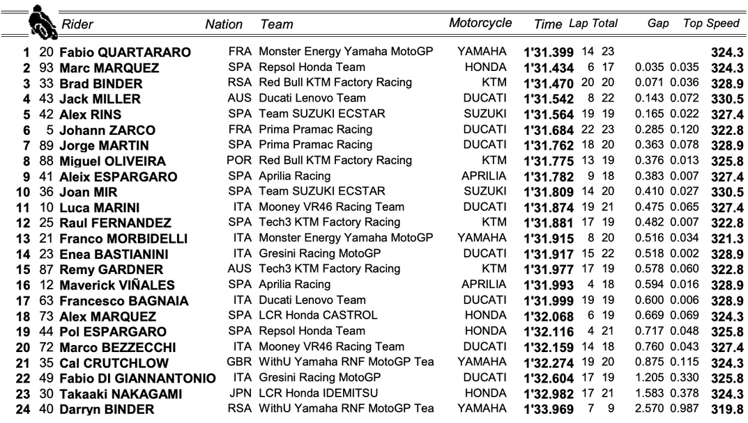Click the Team column header
This screenshot has width=748, height=423.
pyautogui.click(x=277, y=24)
